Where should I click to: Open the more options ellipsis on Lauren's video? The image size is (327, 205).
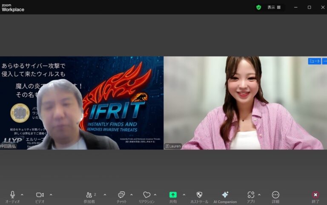pos(325,61)
